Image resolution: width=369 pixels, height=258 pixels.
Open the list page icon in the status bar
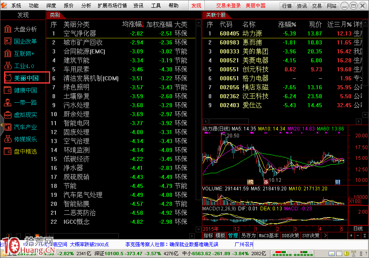point(339,254)
